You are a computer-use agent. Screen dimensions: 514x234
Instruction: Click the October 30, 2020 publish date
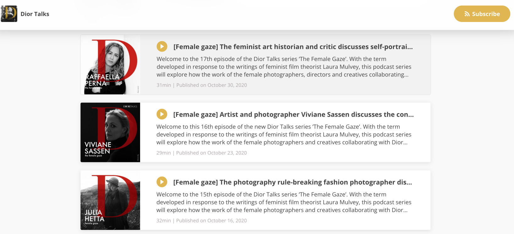click(x=211, y=85)
